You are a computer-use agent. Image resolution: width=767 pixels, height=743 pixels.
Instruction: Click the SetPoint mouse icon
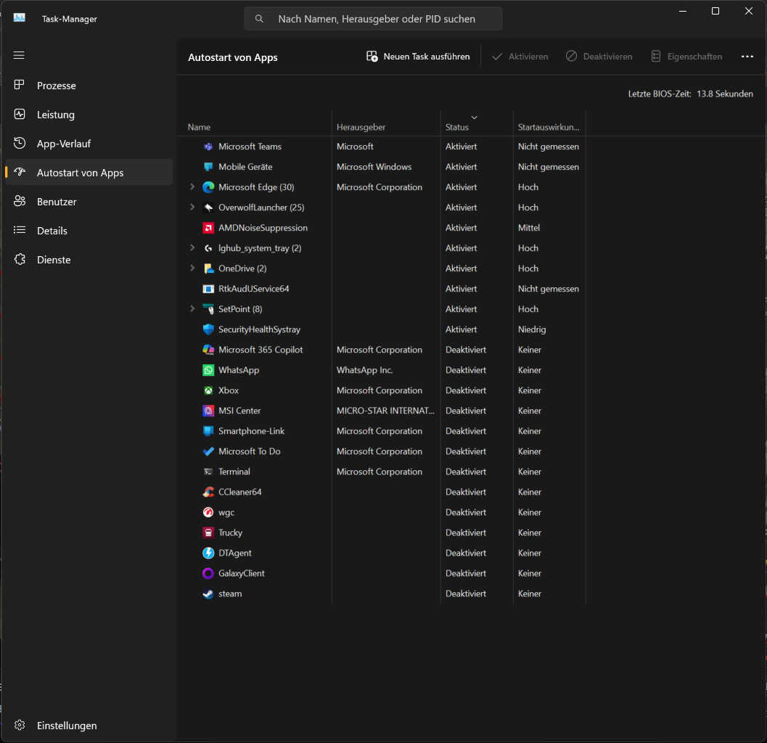point(208,309)
